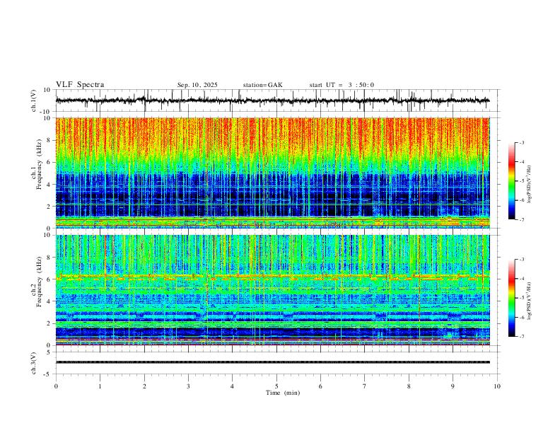Image resolution: width=560 pixels, height=433 pixels.
Task: Click the "2" kHz tick on ch.1 frequency axis
Action: (x=49, y=206)
